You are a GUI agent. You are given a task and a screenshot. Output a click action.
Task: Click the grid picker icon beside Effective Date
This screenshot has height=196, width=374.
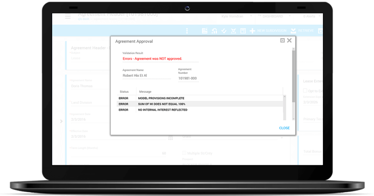click(171, 138)
